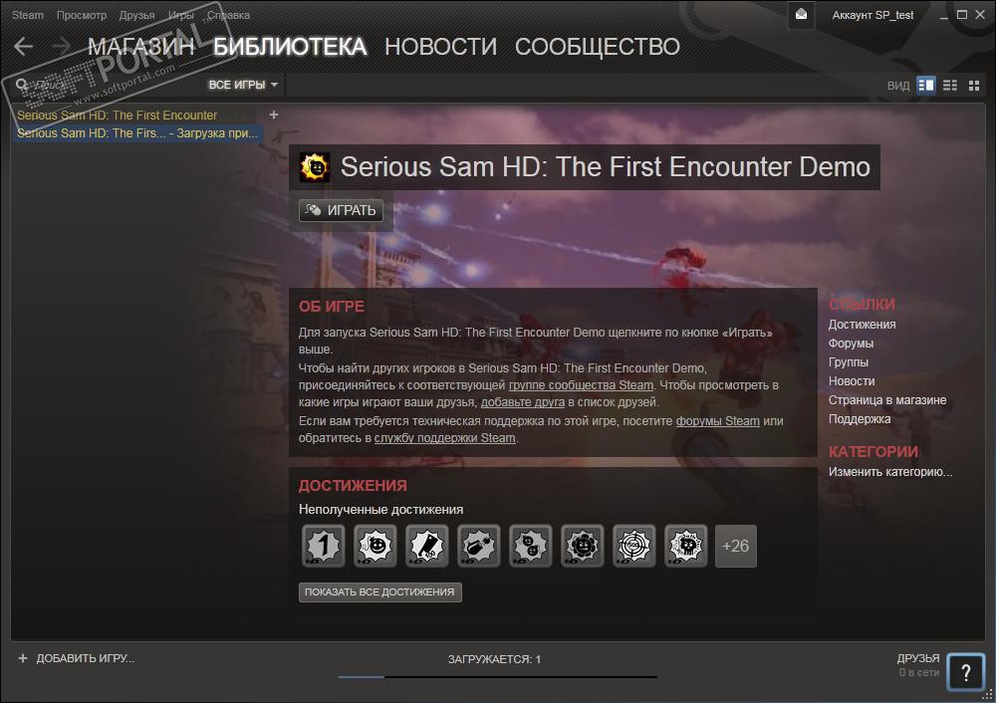Open the third achievement icon with knife
The image size is (996, 703).
427,546
